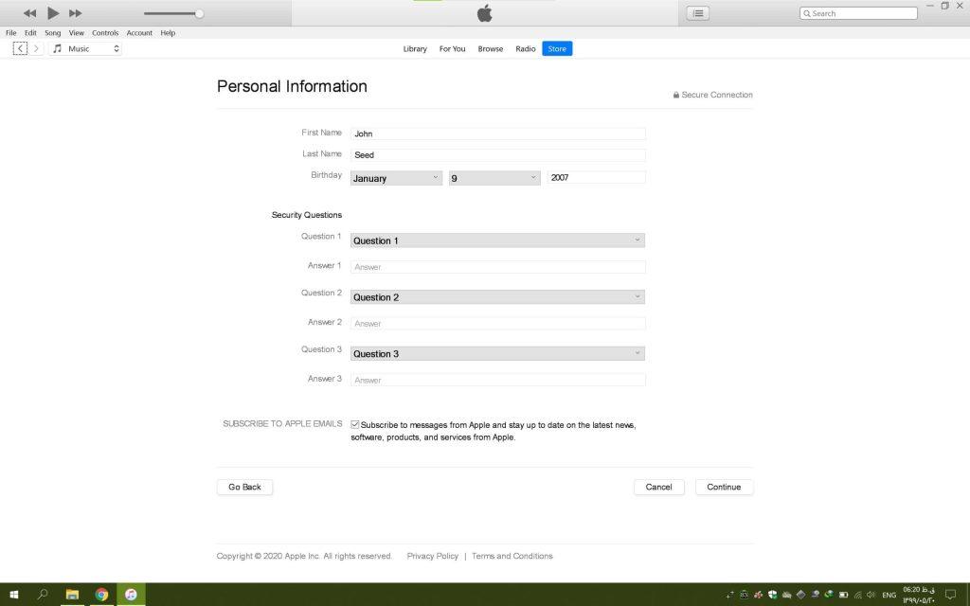Expand the Question 1 dropdown
The image size is (970, 606).
[497, 241]
